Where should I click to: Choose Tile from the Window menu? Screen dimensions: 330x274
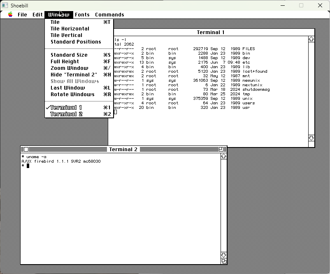coord(79,22)
